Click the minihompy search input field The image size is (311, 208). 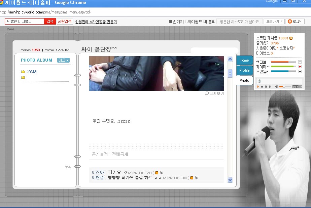(x=25, y=22)
